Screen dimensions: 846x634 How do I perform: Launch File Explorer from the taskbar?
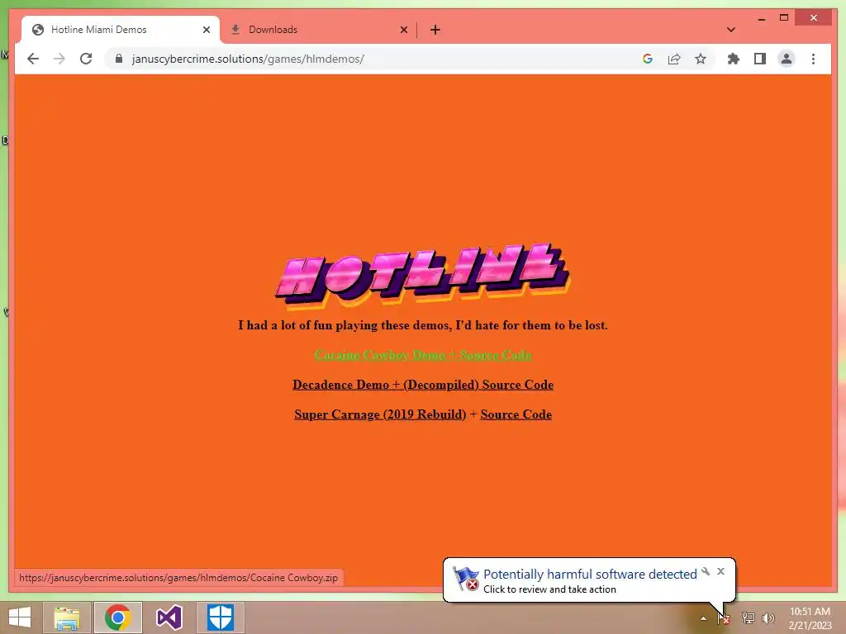[67, 617]
